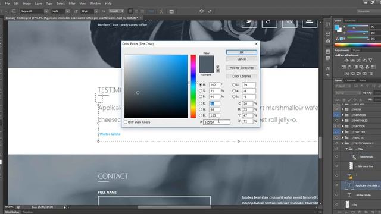381x214 pixels.
Task: Add a Levels adjustment
Action: pyautogui.click(x=352, y=60)
